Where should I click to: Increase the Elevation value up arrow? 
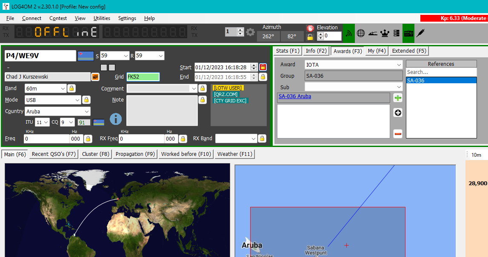pyautogui.click(x=320, y=34)
